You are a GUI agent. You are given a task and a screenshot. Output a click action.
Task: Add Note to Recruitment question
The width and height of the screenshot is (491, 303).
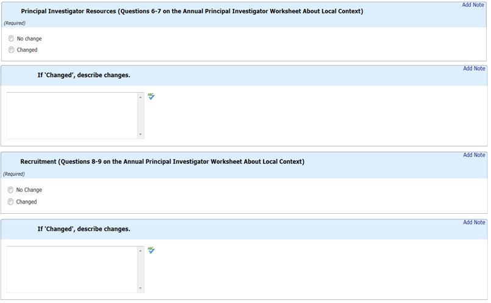click(474, 155)
